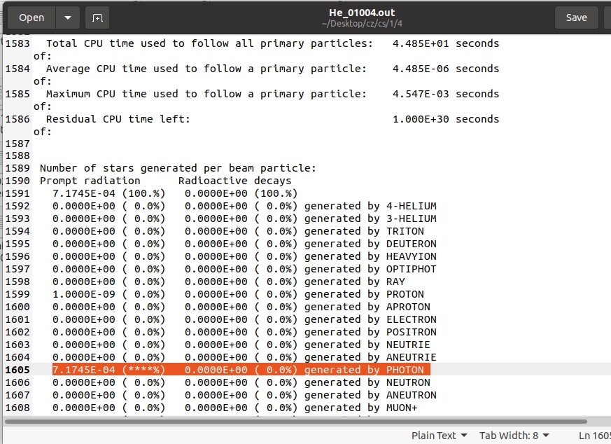Click the line generated by ANEUTRON

coord(244,395)
